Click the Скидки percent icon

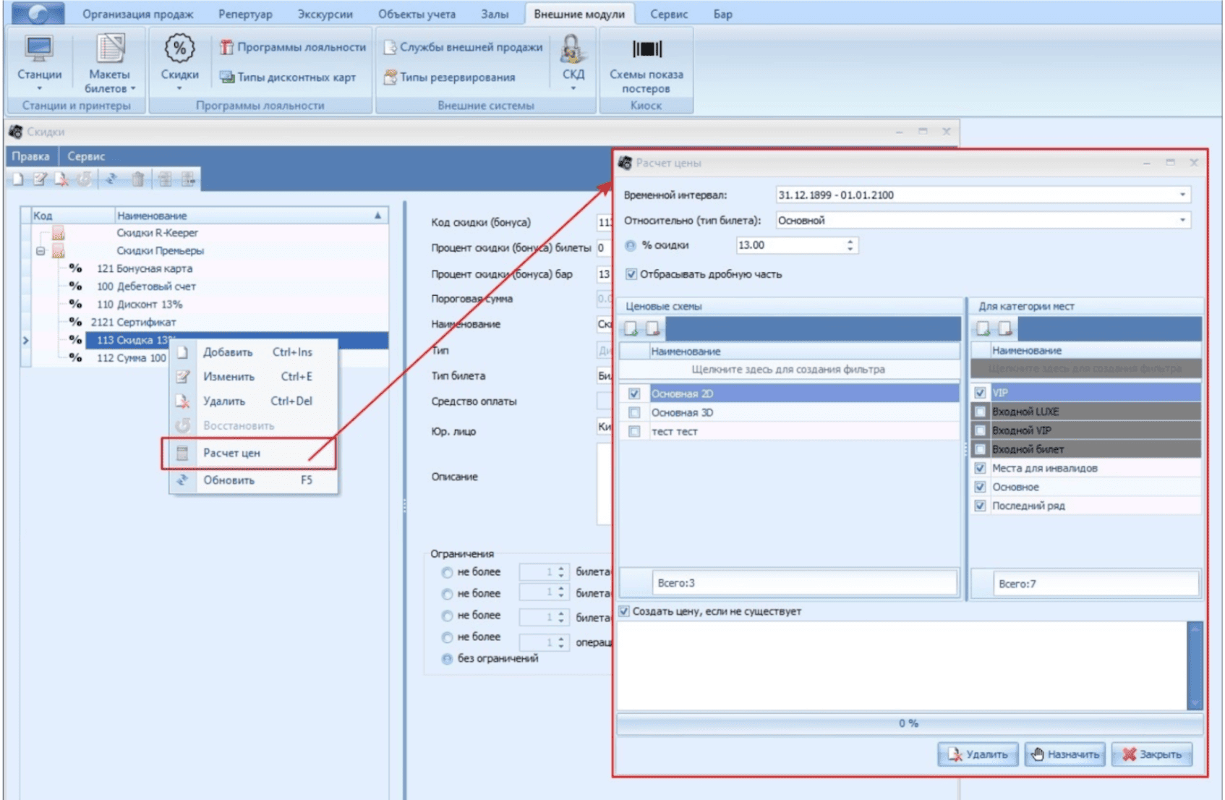pos(179,51)
